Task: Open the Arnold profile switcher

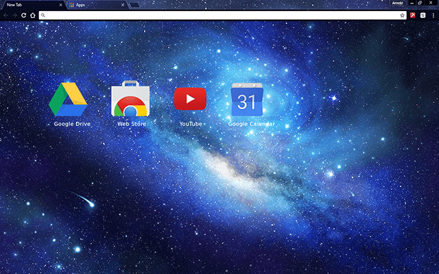Action: (397, 3)
